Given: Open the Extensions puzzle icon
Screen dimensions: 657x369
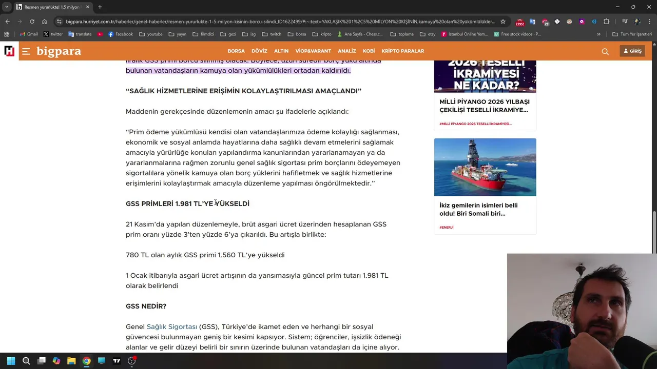Looking at the screenshot, I should (607, 22).
